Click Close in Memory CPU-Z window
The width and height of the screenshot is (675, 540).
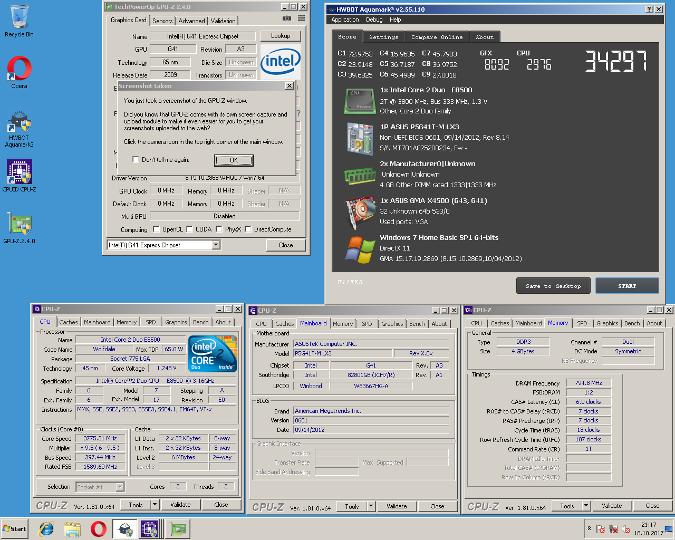tap(652, 506)
